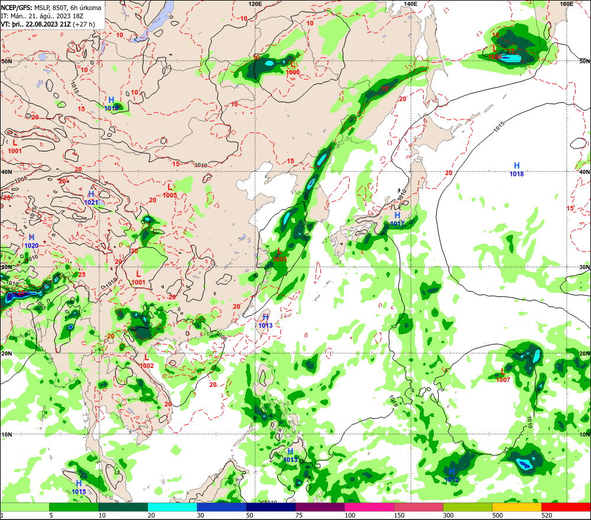
Task: Click the 120E longitude label
Action: tap(255, 4)
